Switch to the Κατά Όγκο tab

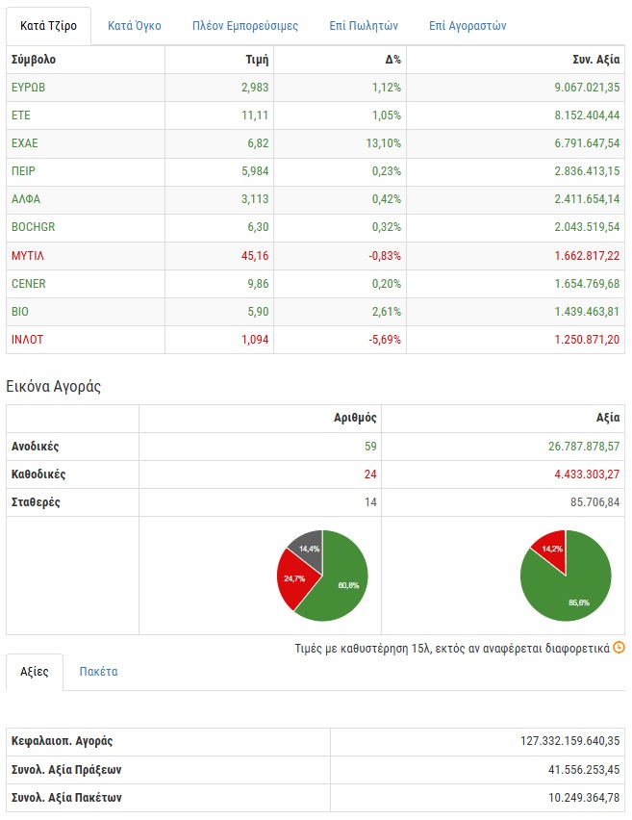[x=134, y=26]
